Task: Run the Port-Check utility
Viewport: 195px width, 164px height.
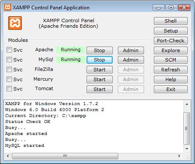Action: (171, 41)
